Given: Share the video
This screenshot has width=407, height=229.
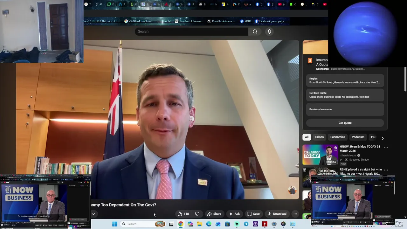Looking at the screenshot, I should click(214, 214).
